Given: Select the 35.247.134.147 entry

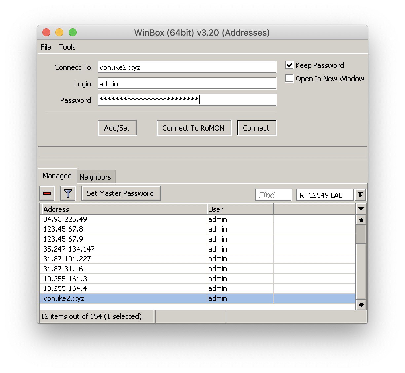Looking at the screenshot, I should click(198, 249).
